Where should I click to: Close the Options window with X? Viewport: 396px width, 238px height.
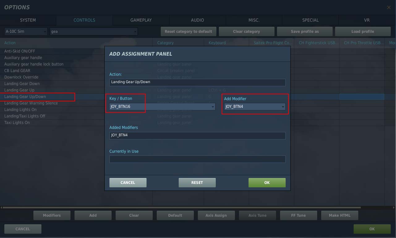coord(389,7)
